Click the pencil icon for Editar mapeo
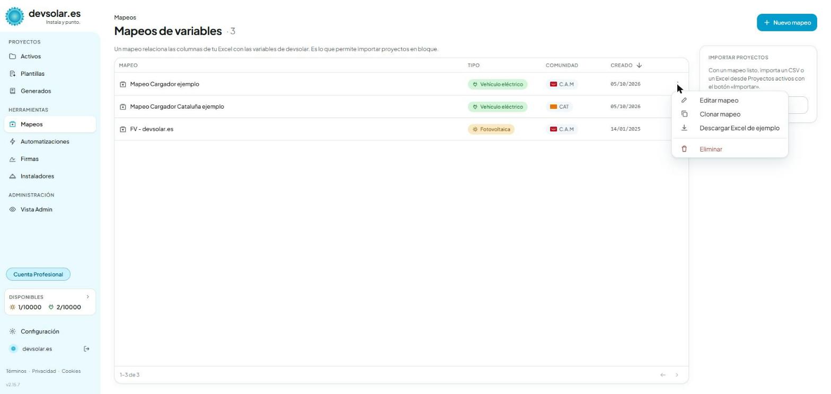 click(684, 100)
